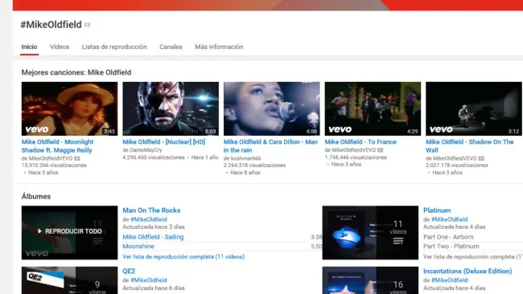Open #MikeOldfield link under Incantations

pos(450,280)
